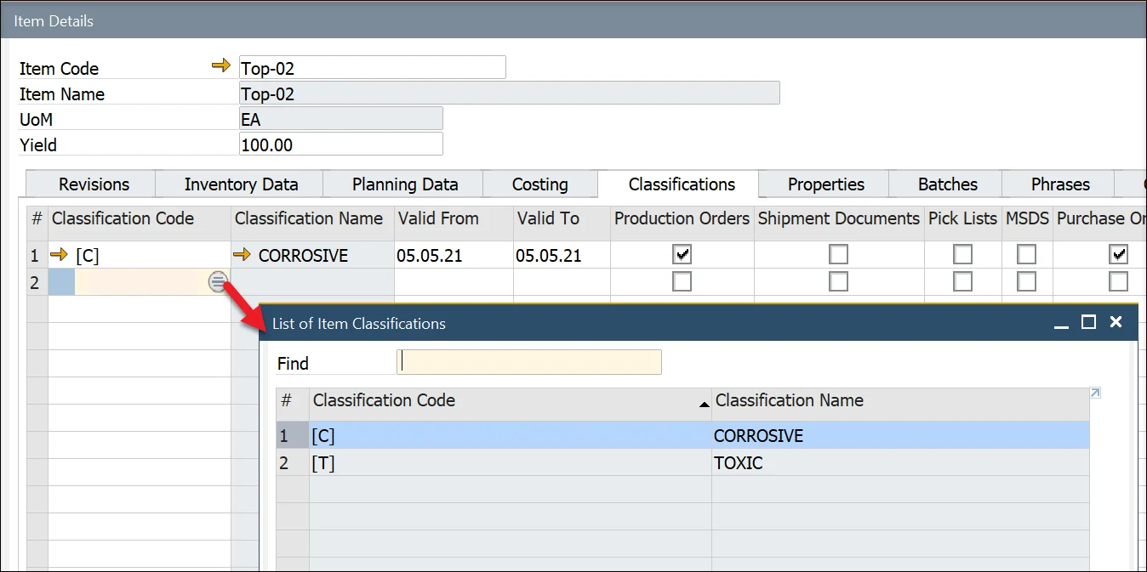Screen dimensions: 1147x572
Task: Open the choose-from-list icon in empty classification row
Action: [218, 280]
